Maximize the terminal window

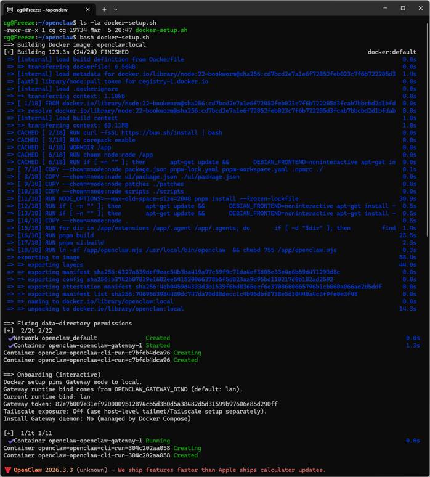point(402,9)
